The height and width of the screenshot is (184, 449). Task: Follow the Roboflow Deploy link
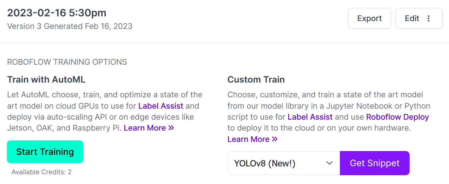point(398,117)
